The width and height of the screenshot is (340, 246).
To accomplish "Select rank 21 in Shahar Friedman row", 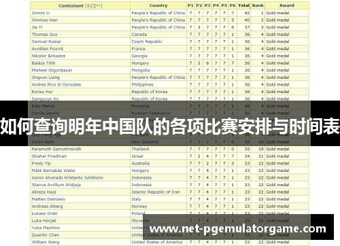I will click(261, 156).
